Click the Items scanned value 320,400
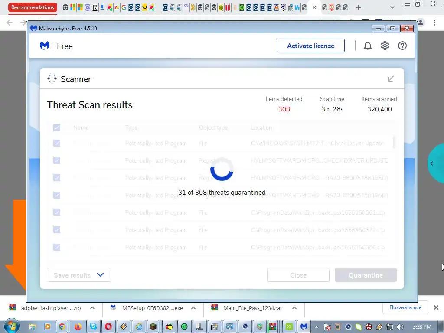444x333 pixels. click(x=379, y=109)
